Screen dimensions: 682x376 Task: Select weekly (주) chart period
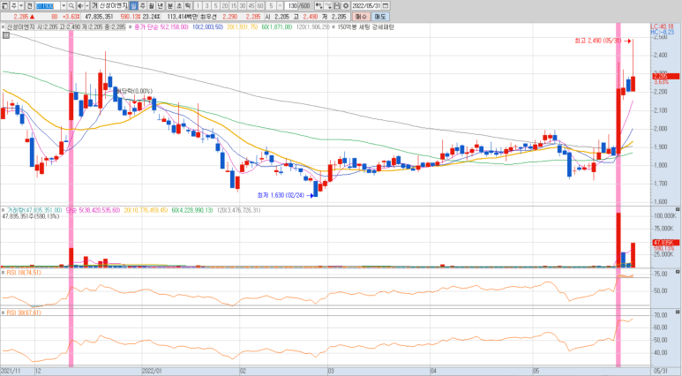click(143, 5)
